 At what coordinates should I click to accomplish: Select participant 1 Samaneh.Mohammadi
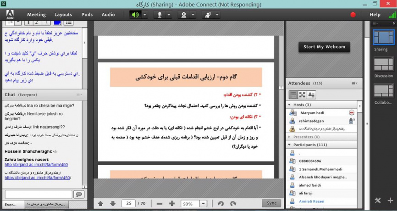tap(321, 169)
